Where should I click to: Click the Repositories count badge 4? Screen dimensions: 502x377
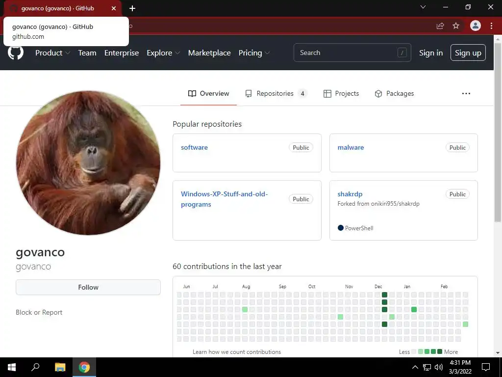point(302,94)
